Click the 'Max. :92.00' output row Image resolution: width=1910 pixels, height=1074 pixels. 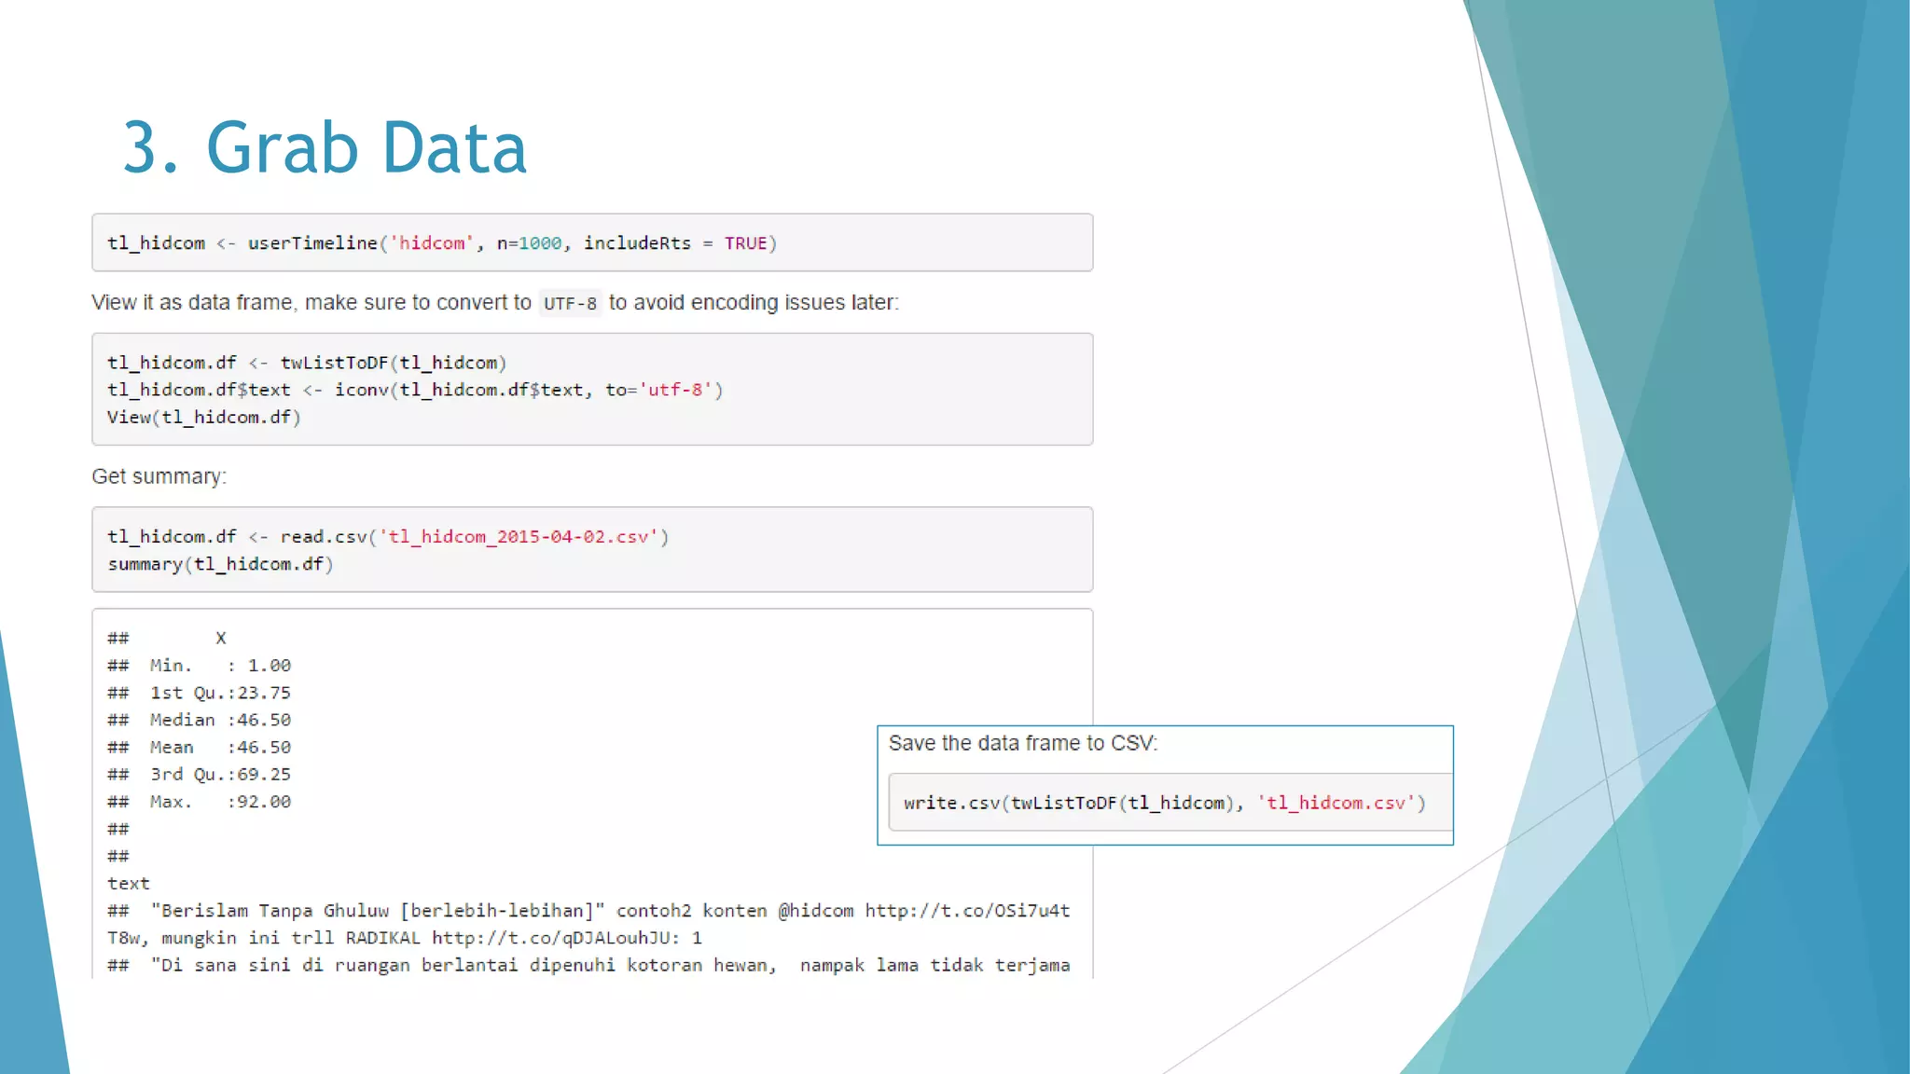click(x=200, y=802)
